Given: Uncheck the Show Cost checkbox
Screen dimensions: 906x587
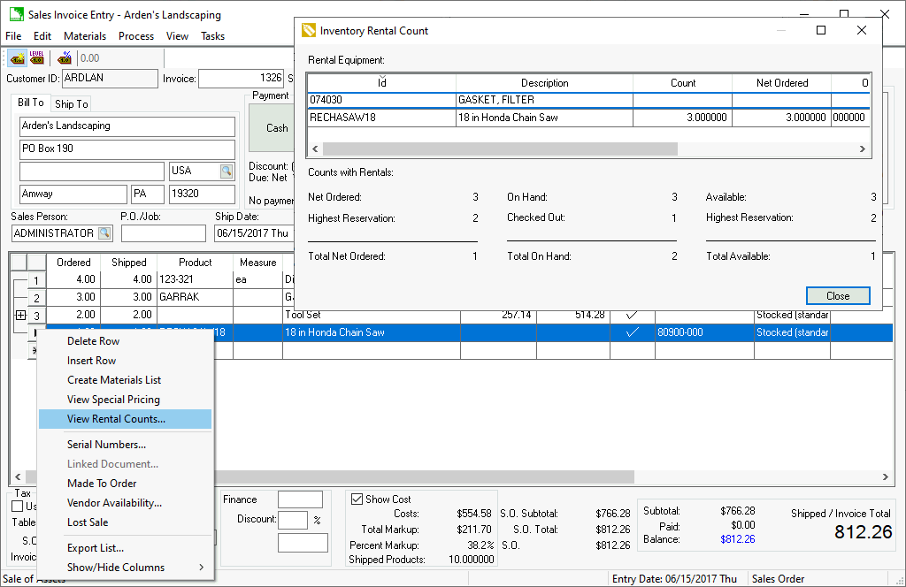Looking at the screenshot, I should (x=357, y=499).
